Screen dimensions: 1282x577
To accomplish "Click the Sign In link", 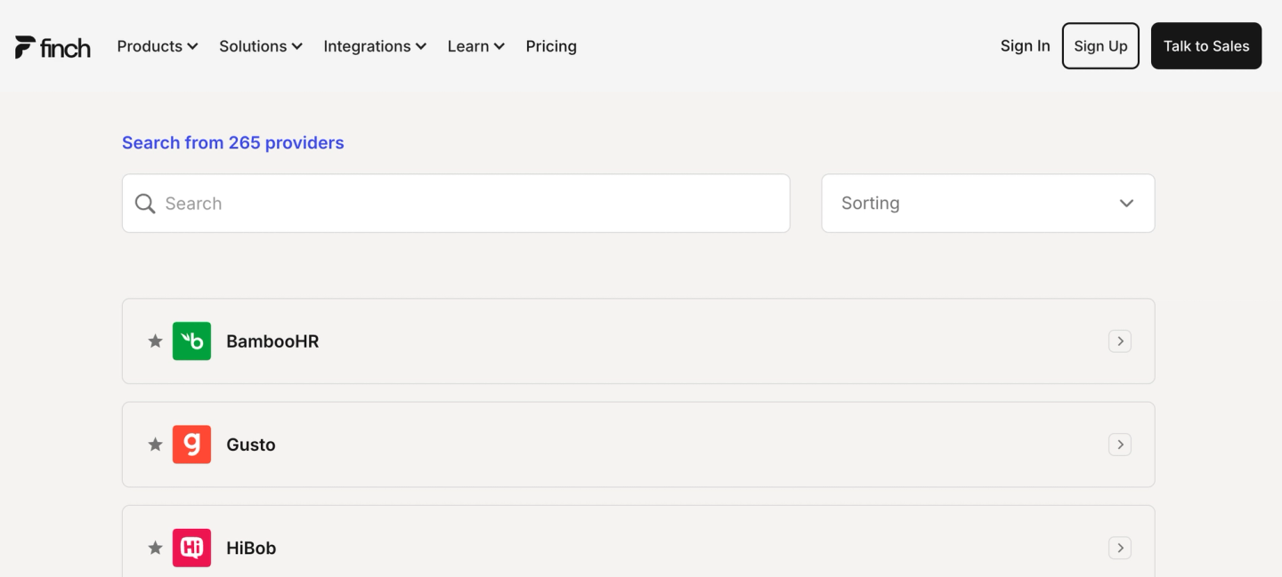I will coord(1026,46).
